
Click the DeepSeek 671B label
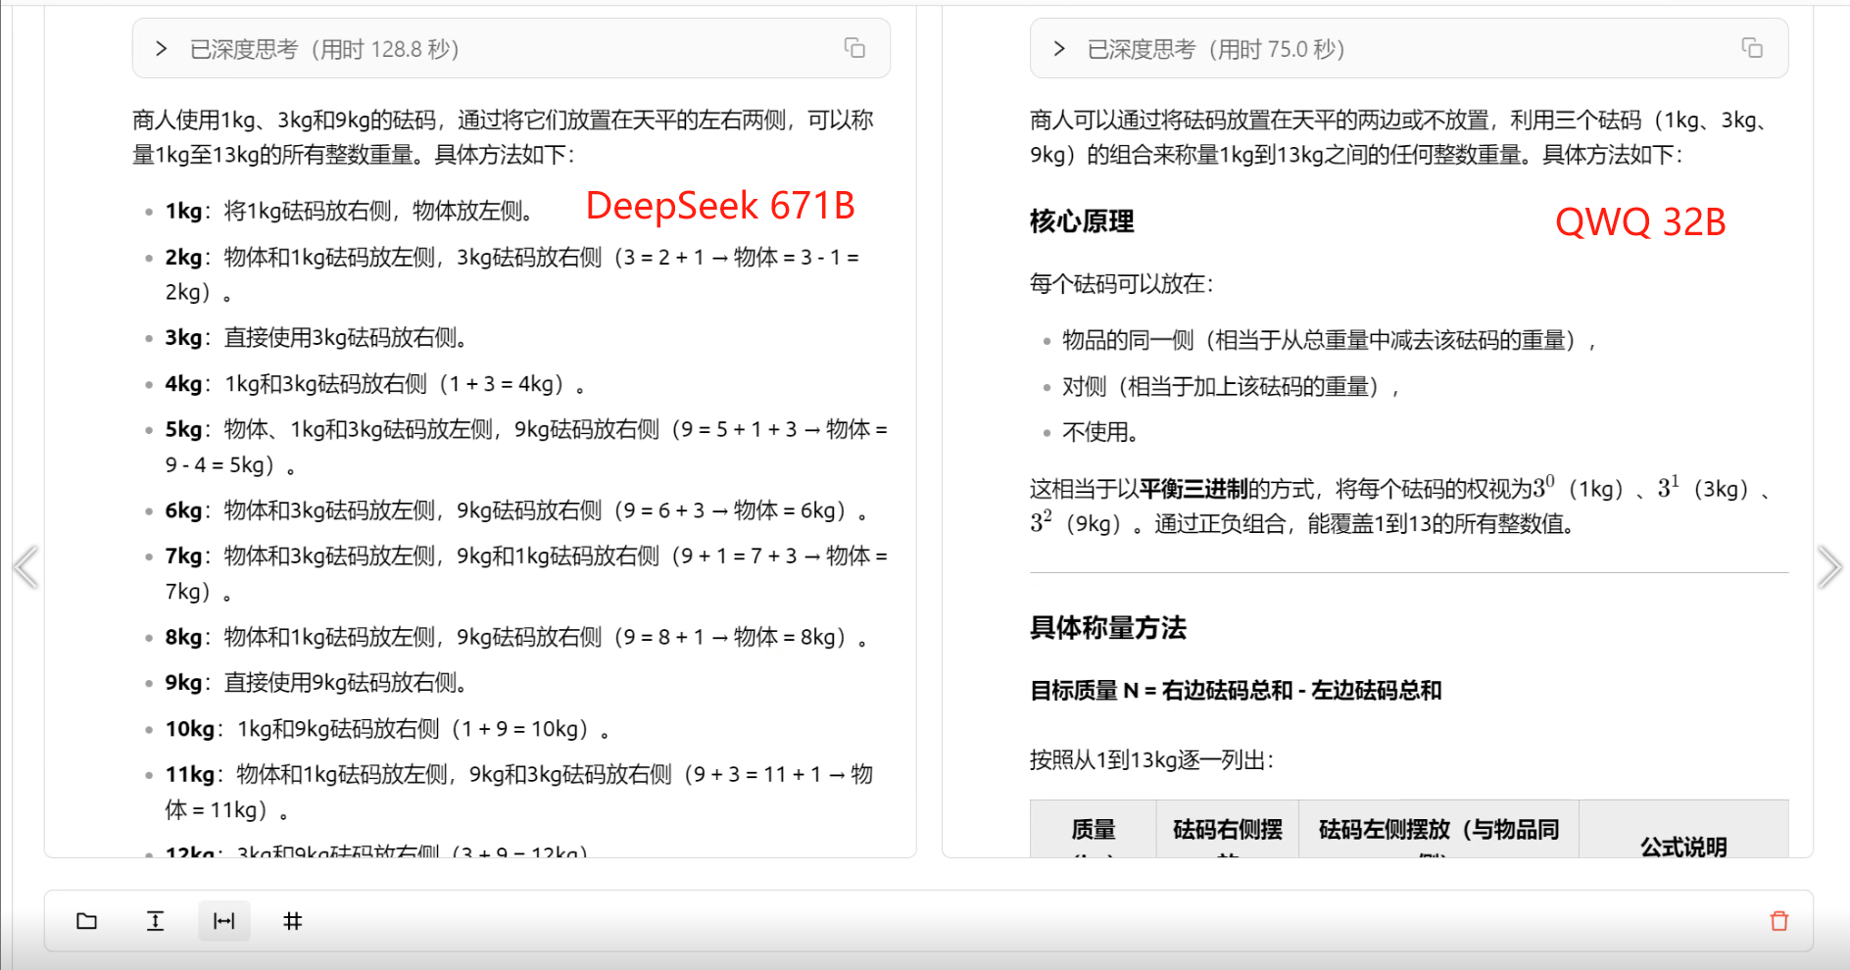(722, 206)
